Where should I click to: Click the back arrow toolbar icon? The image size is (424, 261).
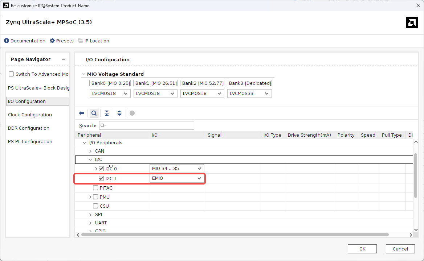(81, 113)
